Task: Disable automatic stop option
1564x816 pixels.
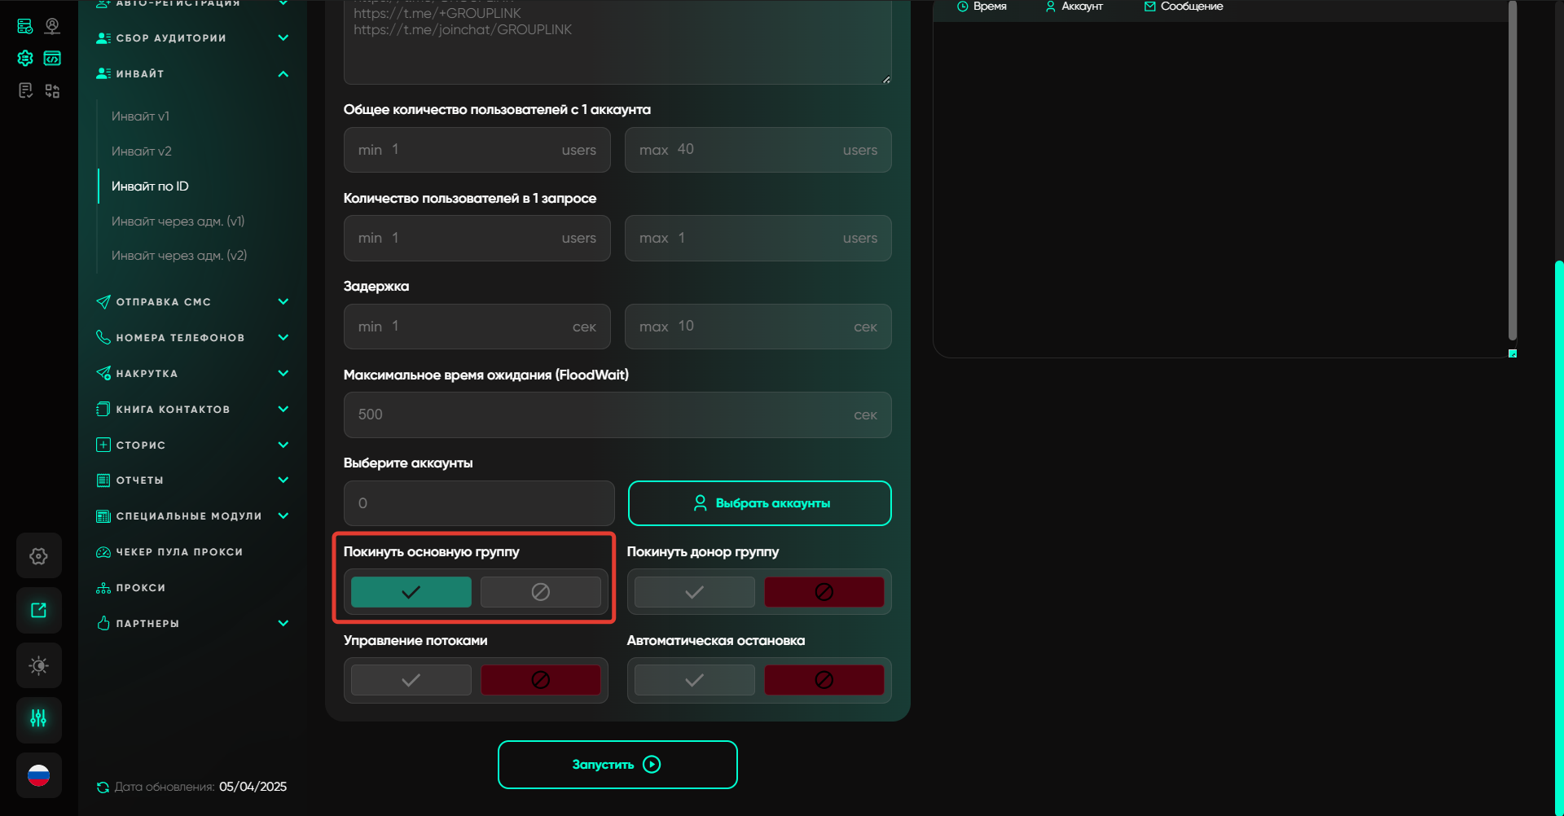Action: 824,680
